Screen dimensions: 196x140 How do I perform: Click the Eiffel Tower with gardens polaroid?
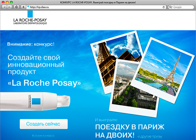click(162, 70)
